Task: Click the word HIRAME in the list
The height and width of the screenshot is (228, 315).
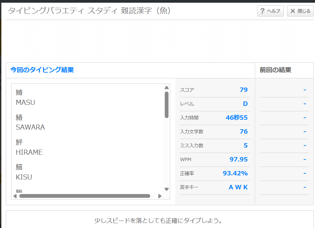Action: pos(29,152)
